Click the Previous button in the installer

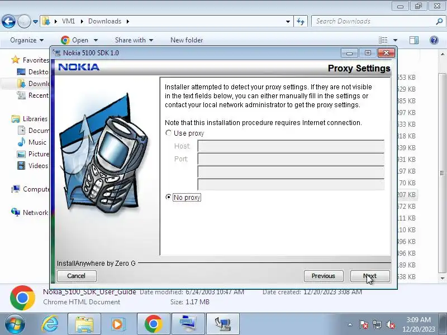tap(324, 276)
